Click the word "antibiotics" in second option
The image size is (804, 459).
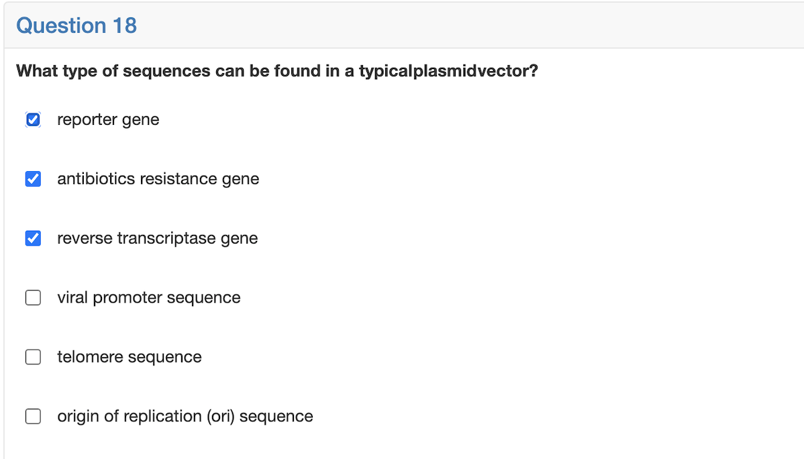(x=96, y=179)
